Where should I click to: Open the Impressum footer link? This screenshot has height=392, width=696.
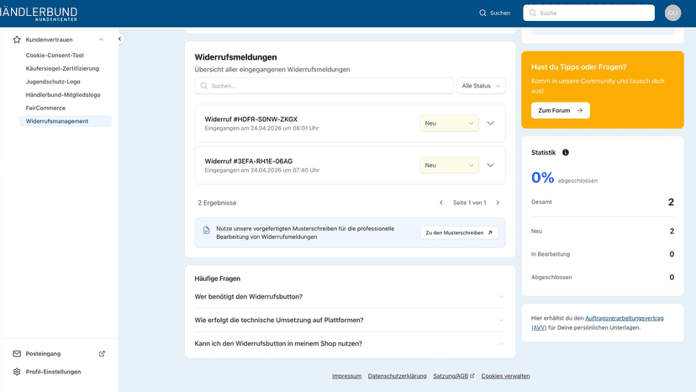(346, 376)
